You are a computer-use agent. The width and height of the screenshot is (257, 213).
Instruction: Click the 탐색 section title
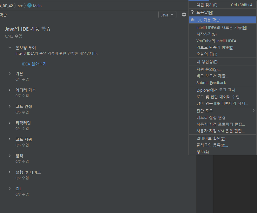(x=19, y=156)
